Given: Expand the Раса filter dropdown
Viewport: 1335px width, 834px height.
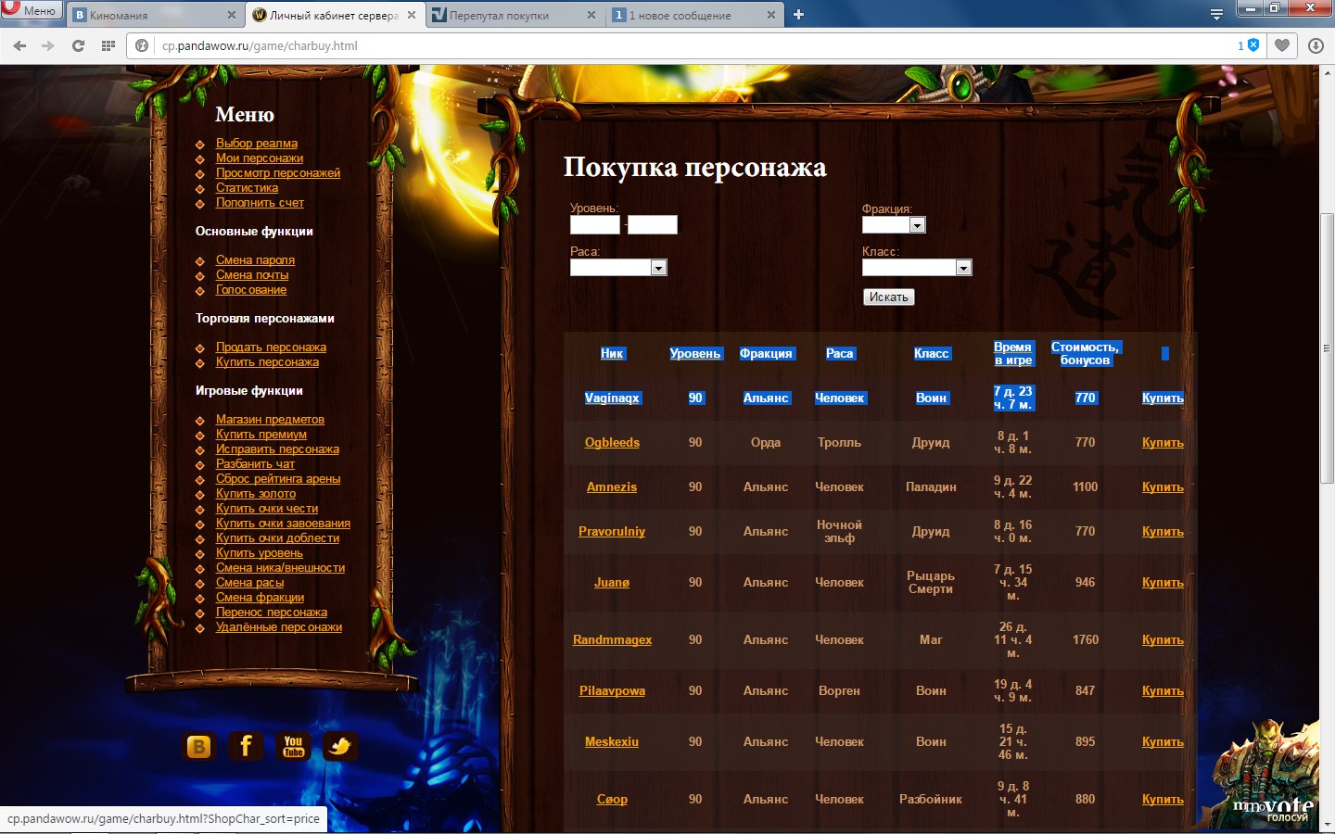Looking at the screenshot, I should [x=618, y=268].
